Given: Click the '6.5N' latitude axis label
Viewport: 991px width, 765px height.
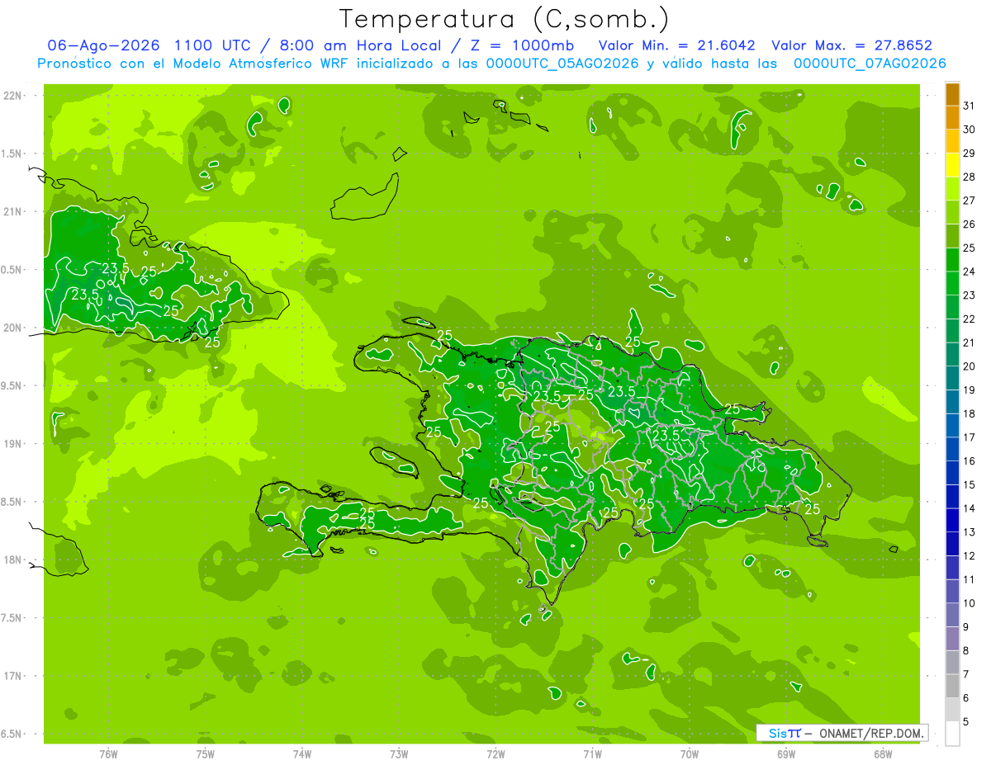Looking at the screenshot, I should click(x=11, y=734).
